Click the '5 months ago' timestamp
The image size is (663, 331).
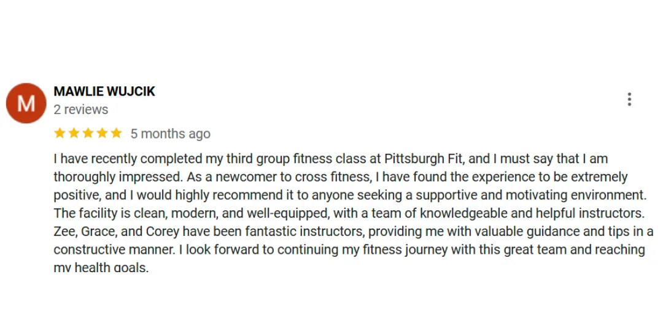171,134
